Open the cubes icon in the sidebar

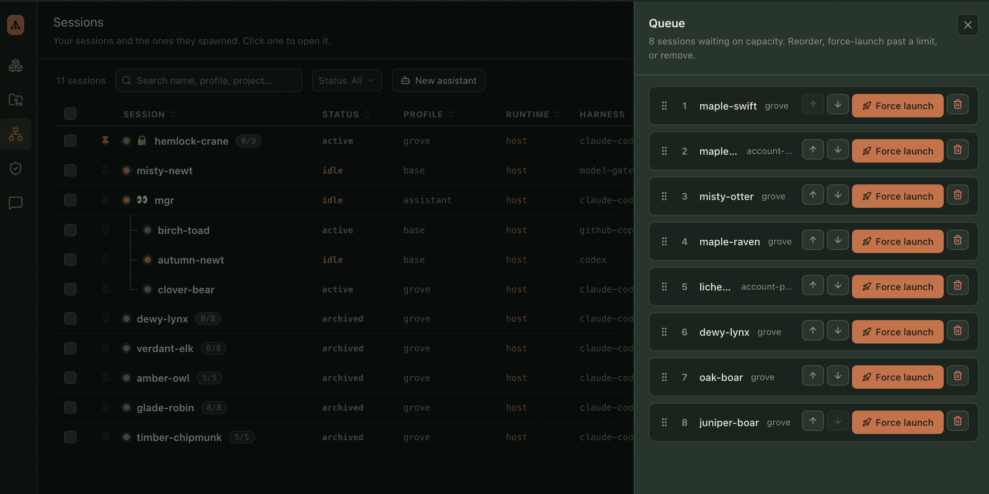coord(16,66)
